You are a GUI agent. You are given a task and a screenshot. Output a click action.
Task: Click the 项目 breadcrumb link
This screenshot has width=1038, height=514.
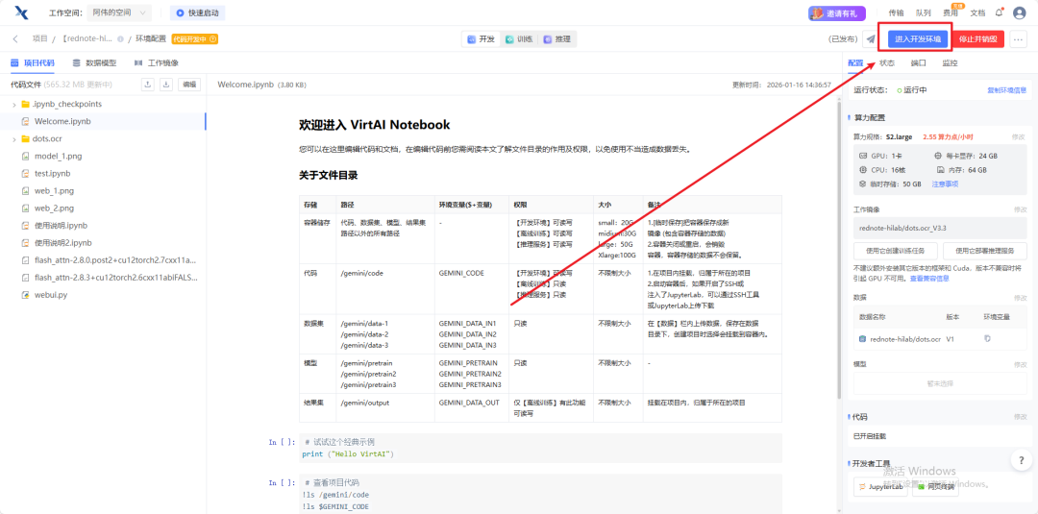pyautogui.click(x=39, y=39)
